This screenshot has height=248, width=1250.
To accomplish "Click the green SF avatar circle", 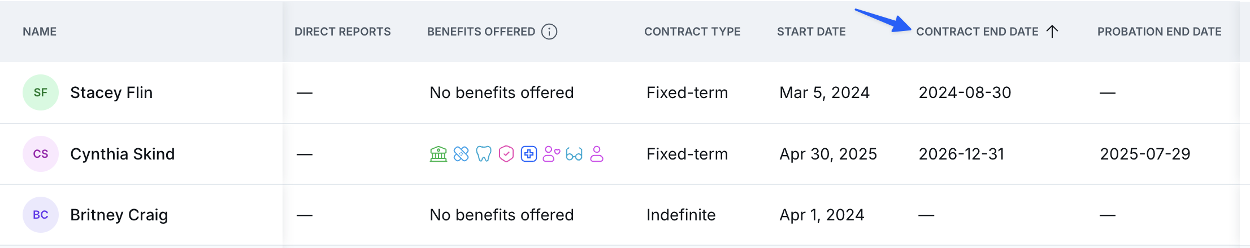I will pos(41,92).
